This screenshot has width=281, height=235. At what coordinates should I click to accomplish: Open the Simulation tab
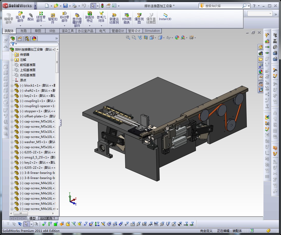click(152, 31)
